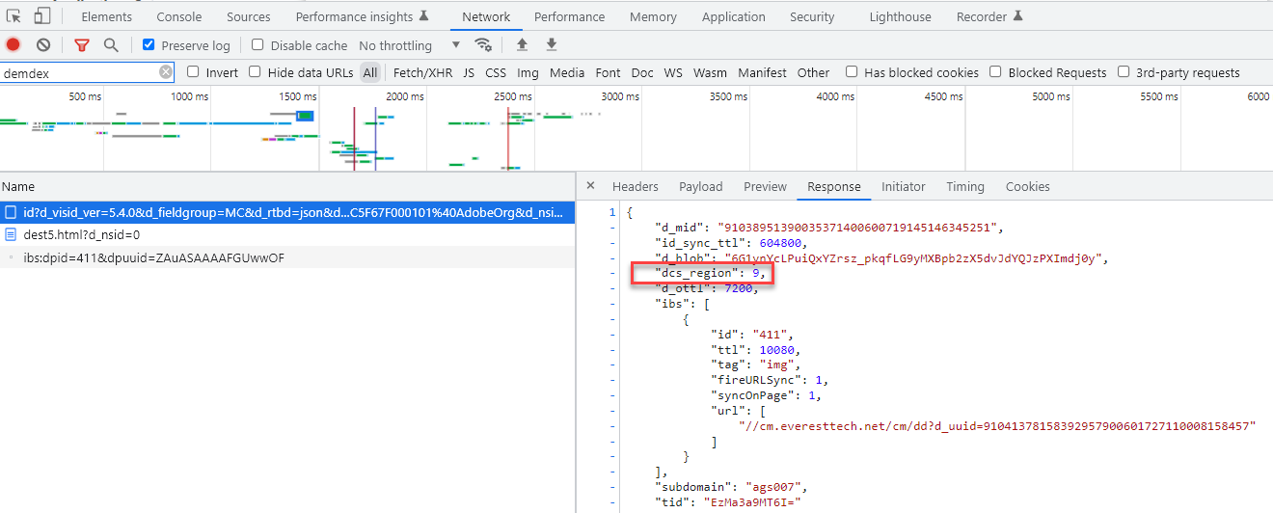The width and height of the screenshot is (1273, 513).
Task: Click the export HAR download arrow
Action: (x=552, y=44)
